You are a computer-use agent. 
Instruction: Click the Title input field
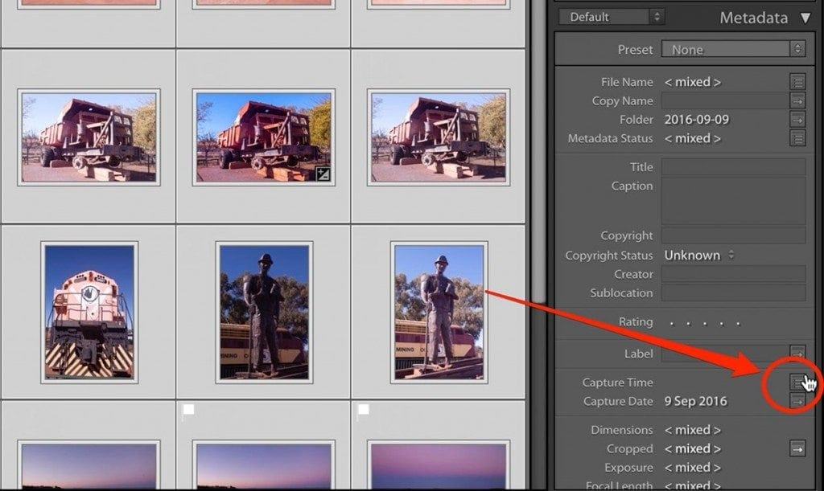coord(732,166)
